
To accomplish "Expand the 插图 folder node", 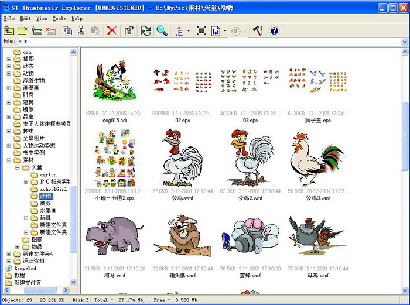I will tap(9, 59).
